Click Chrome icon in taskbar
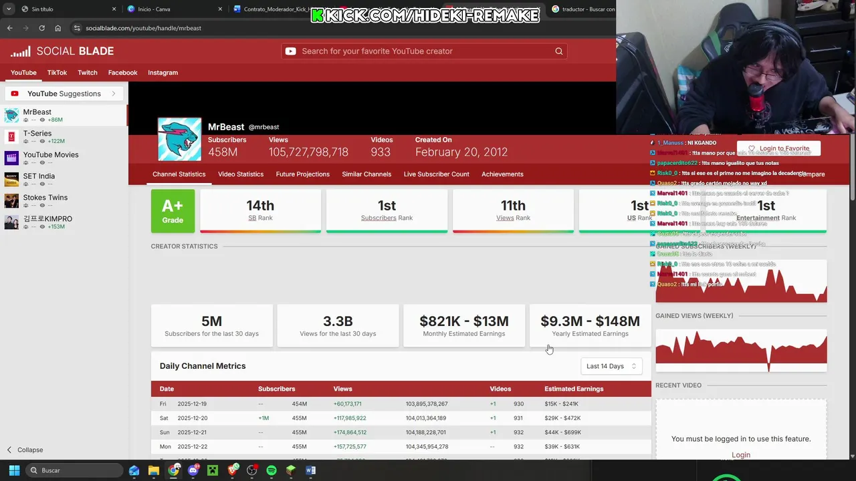This screenshot has width=856, height=481. tap(173, 470)
